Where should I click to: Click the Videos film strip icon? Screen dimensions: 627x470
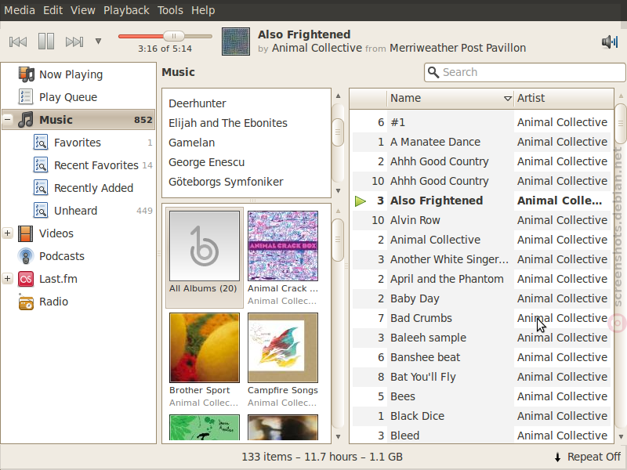tap(26, 233)
